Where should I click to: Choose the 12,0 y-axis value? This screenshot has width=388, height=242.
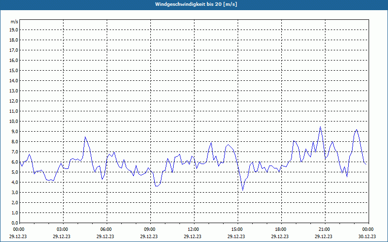click(x=14, y=101)
